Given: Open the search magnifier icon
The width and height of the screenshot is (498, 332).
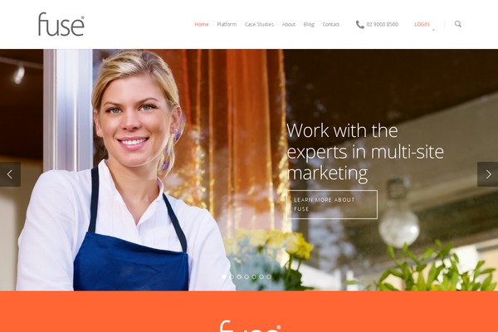Looking at the screenshot, I should [x=457, y=24].
